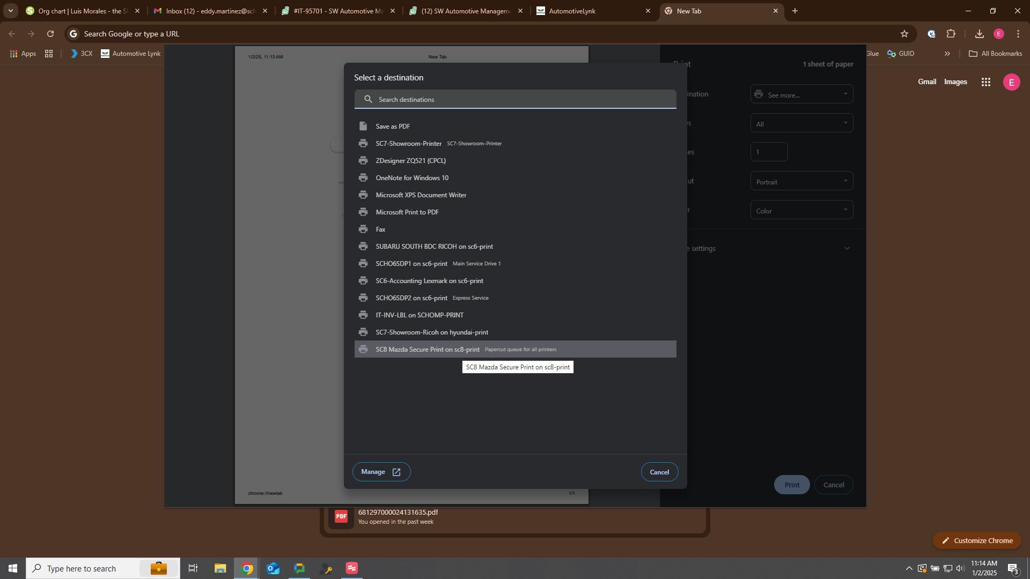Image resolution: width=1030 pixels, height=579 pixels.
Task: Open the Chrome extensions puzzle icon
Action: (951, 34)
